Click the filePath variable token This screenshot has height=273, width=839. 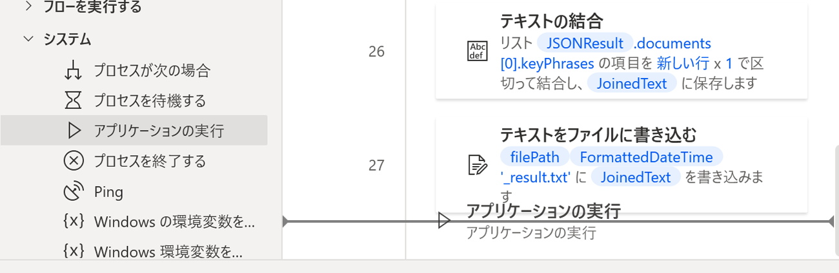[534, 157]
